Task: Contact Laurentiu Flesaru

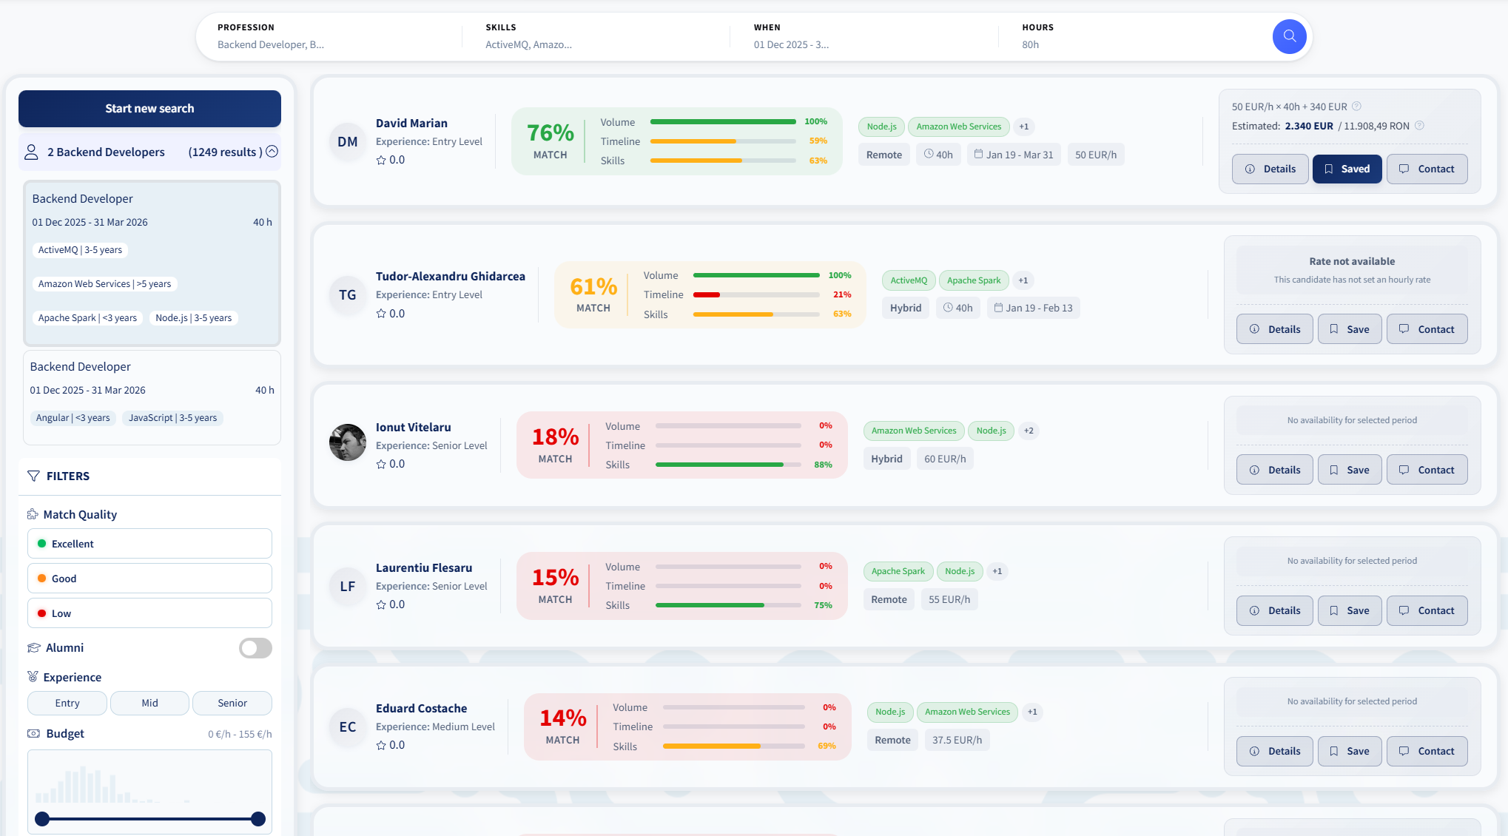Action: click(x=1427, y=610)
